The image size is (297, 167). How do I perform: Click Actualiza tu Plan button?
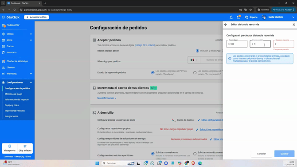pyautogui.click(x=36, y=17)
